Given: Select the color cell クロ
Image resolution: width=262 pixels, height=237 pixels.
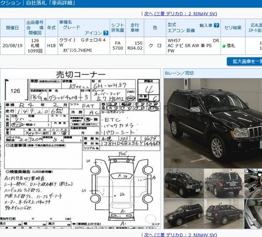Looking at the screenshot, I should tap(155, 46).
